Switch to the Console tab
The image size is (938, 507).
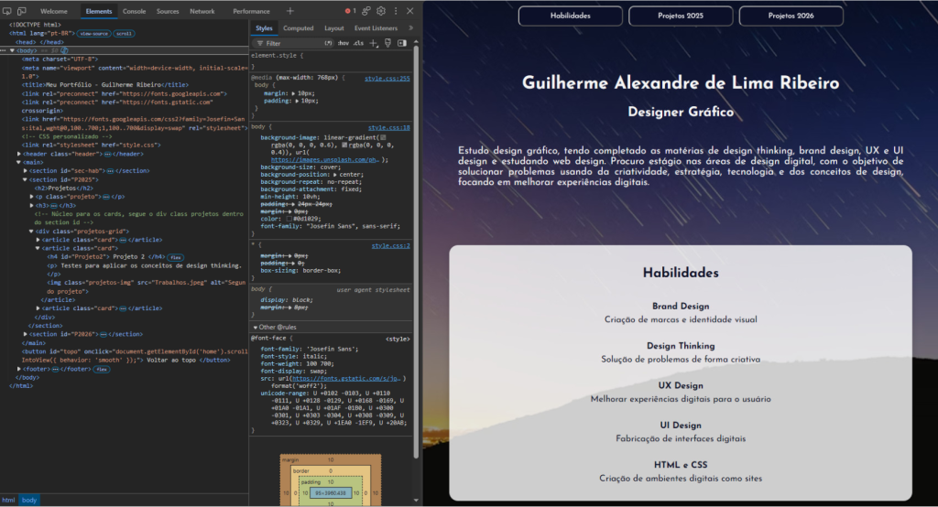134,11
